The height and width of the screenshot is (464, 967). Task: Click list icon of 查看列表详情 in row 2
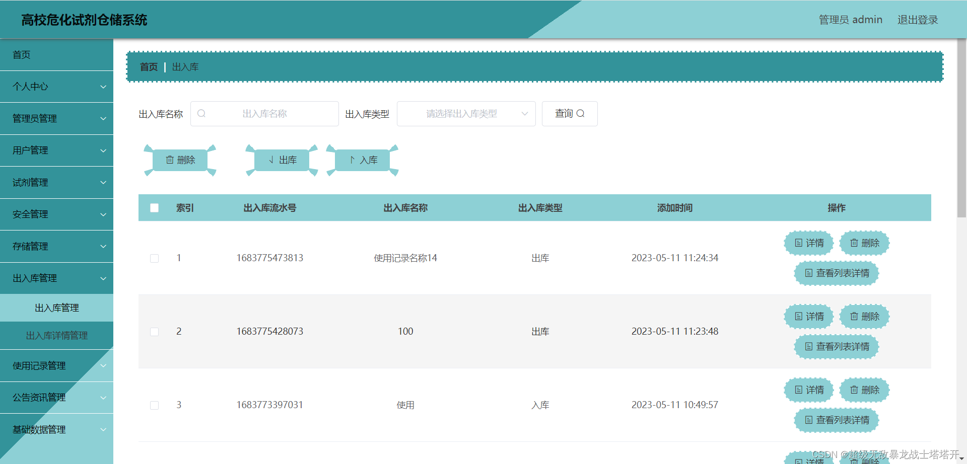click(809, 347)
